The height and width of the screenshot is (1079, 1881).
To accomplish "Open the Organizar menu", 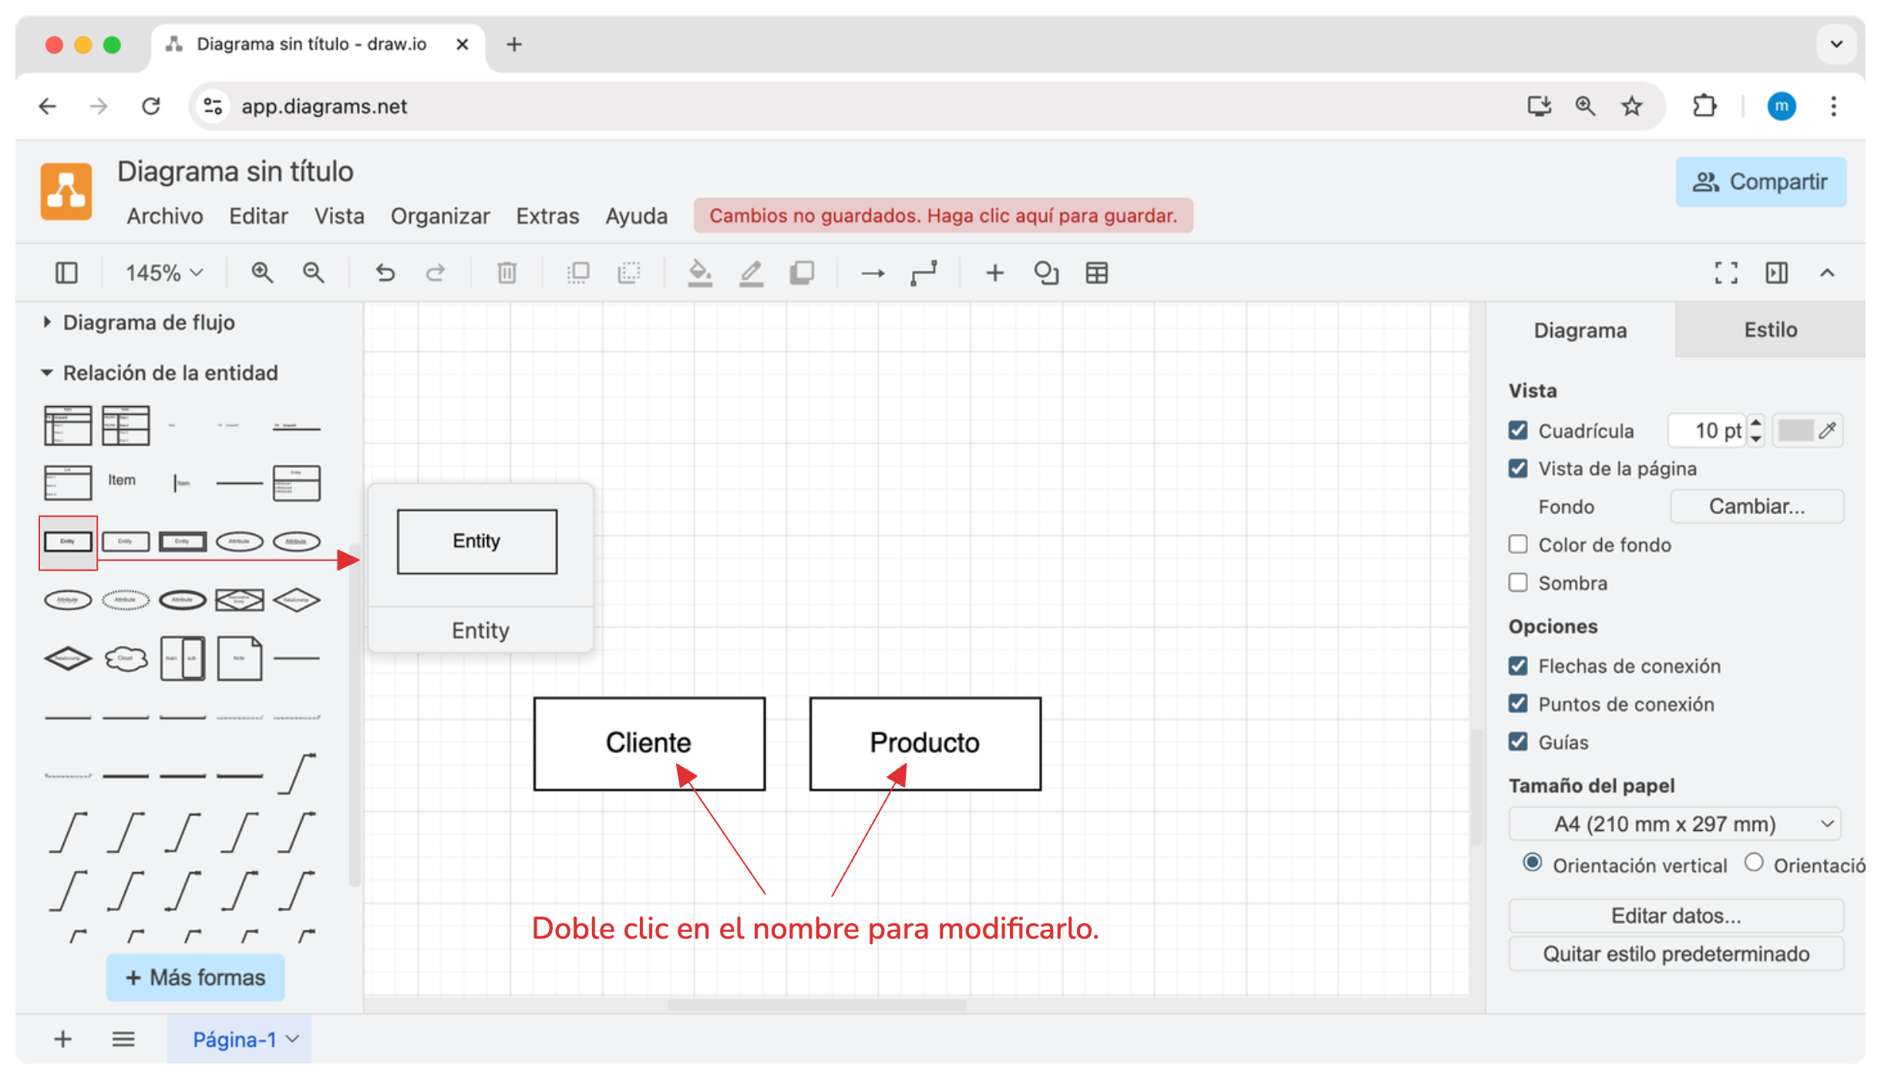I will pos(439,216).
